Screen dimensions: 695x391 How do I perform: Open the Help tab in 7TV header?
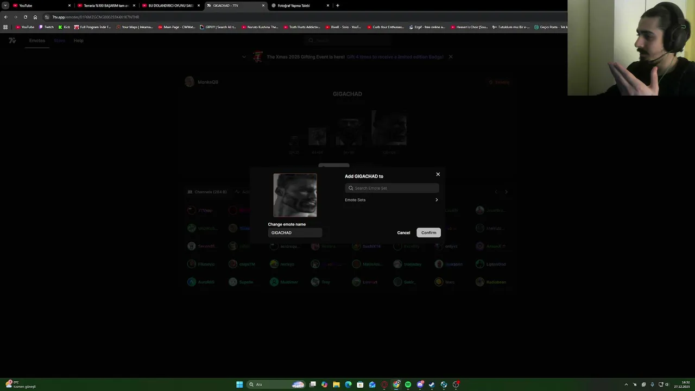coord(78,41)
